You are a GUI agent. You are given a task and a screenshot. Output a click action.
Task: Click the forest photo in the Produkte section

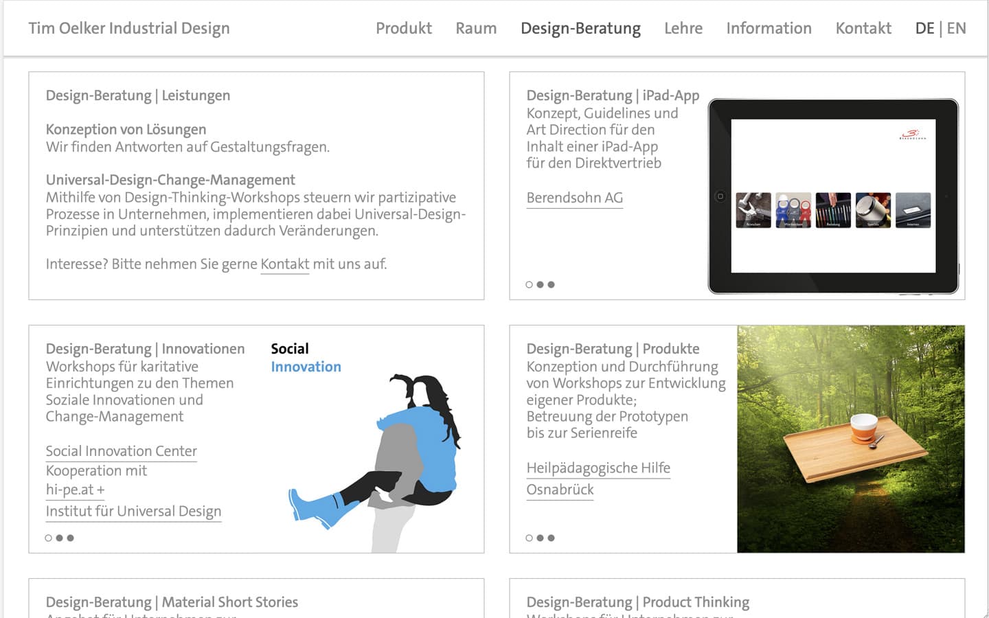pyautogui.click(x=852, y=438)
